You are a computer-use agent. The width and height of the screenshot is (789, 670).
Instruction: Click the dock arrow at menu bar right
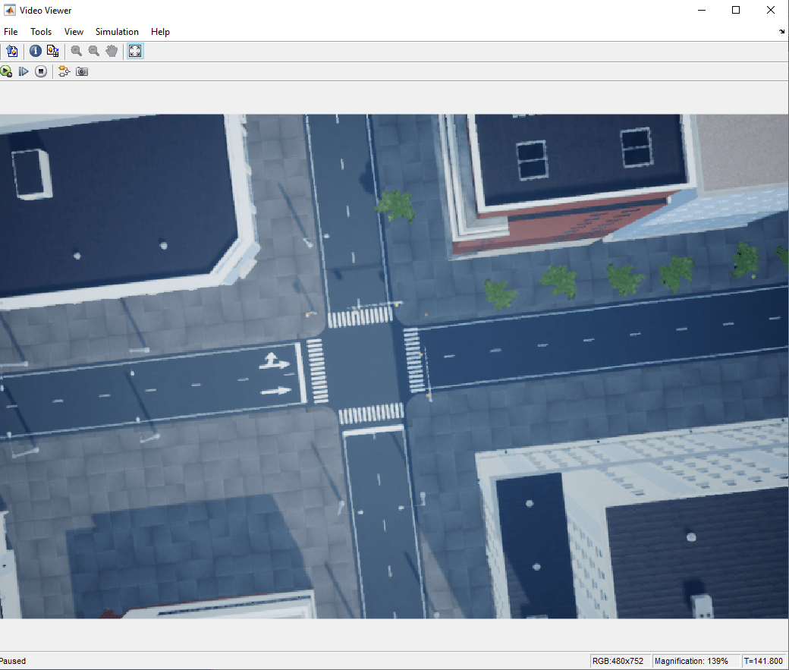[x=782, y=32]
